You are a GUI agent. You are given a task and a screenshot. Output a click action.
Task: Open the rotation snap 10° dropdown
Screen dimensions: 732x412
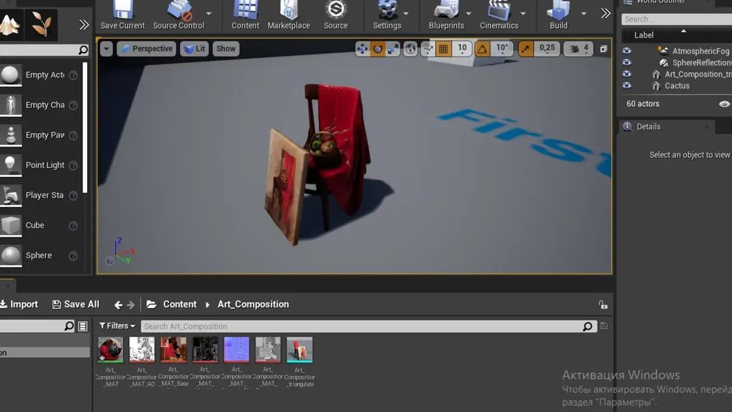(502, 48)
